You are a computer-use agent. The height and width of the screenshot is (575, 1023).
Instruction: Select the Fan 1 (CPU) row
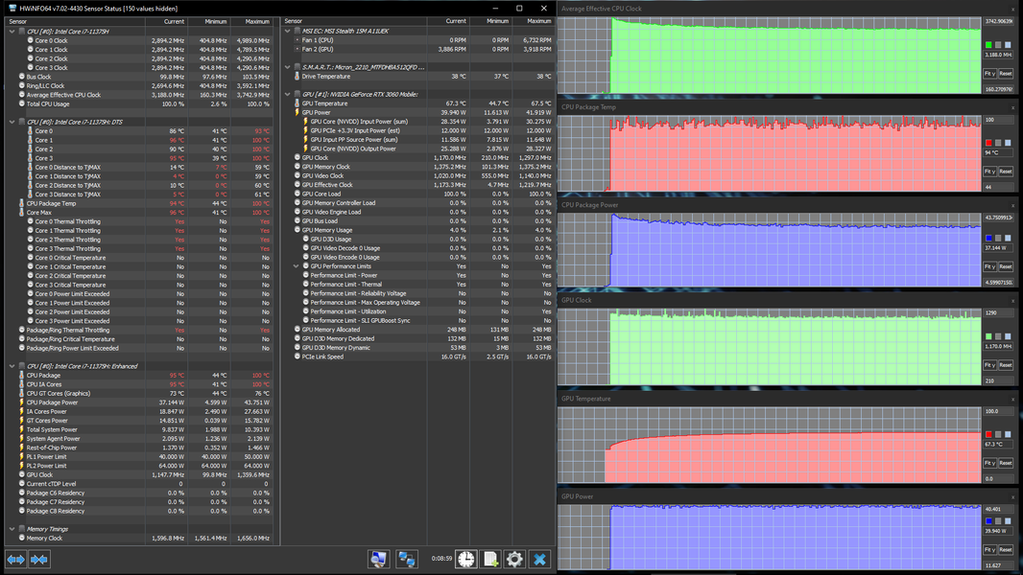tap(418, 40)
